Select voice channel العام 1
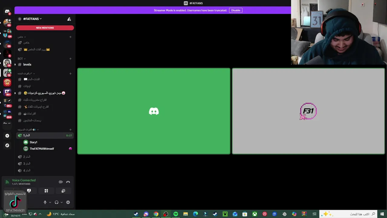Viewport: 387px width, 218px height. (45, 135)
